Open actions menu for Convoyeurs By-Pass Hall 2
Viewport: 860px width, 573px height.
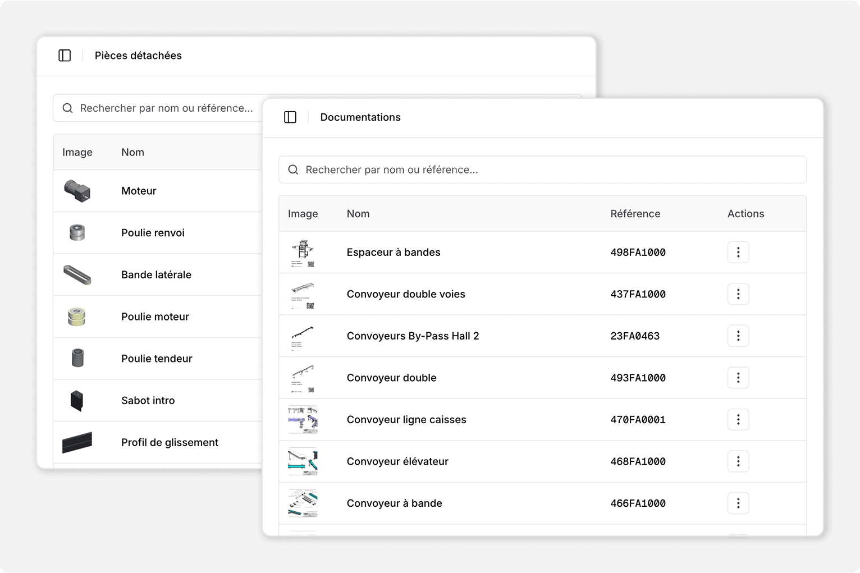pos(738,336)
